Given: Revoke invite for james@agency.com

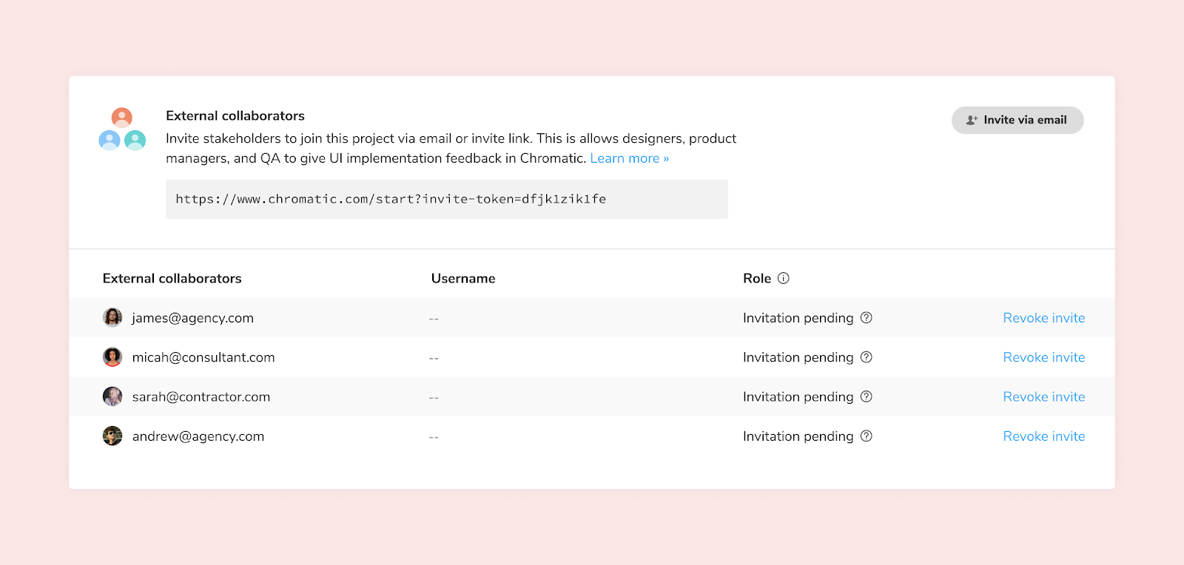Looking at the screenshot, I should pyautogui.click(x=1043, y=318).
